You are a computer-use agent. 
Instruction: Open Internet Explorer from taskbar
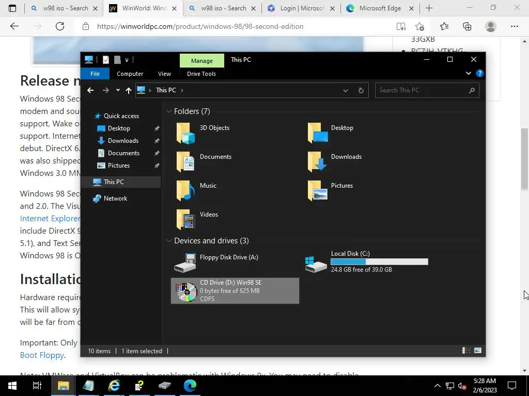114,386
